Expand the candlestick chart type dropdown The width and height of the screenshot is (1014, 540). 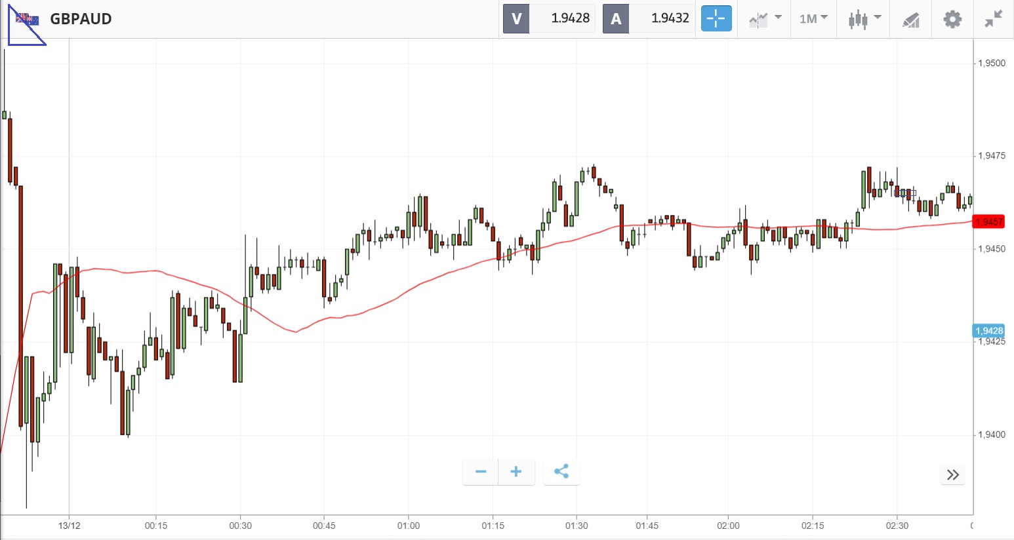pos(864,18)
